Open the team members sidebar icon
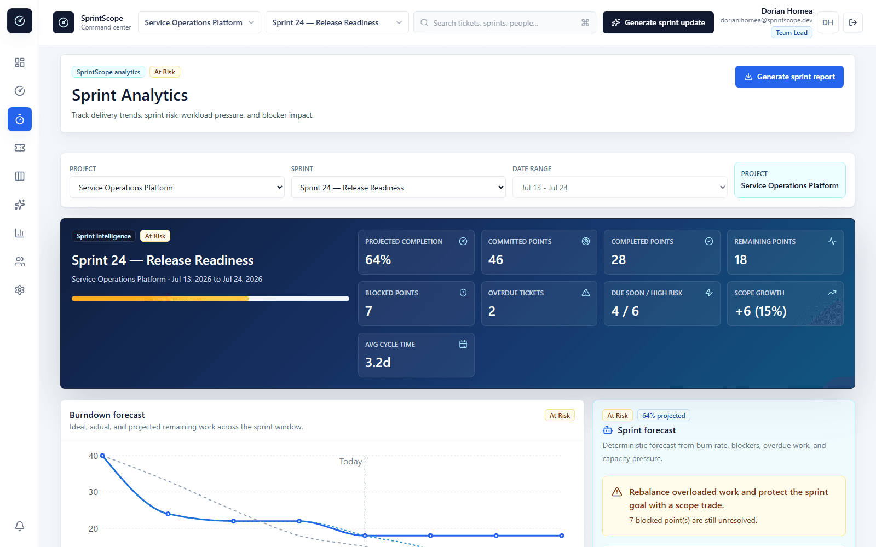The image size is (876, 547). click(x=20, y=261)
